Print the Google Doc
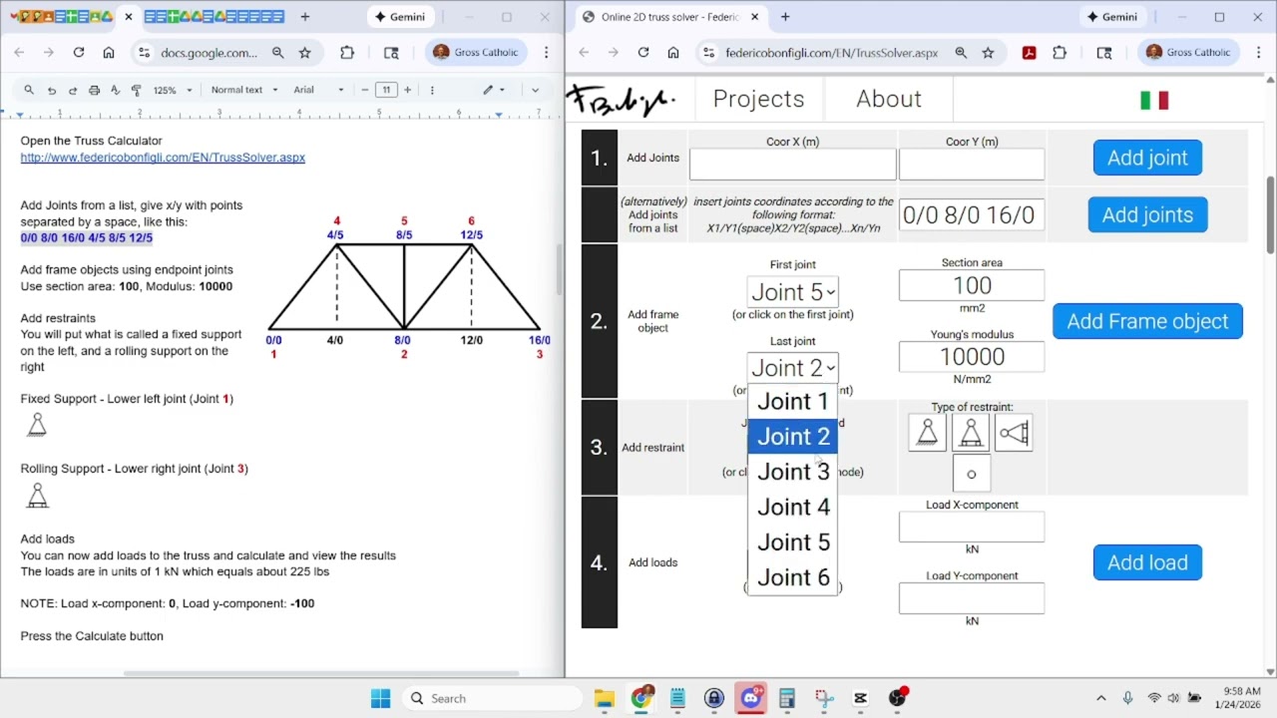Screen dimensions: 1277x718 (x=94, y=90)
